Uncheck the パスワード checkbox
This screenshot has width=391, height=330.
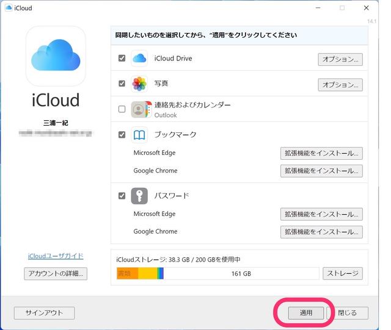[122, 196]
